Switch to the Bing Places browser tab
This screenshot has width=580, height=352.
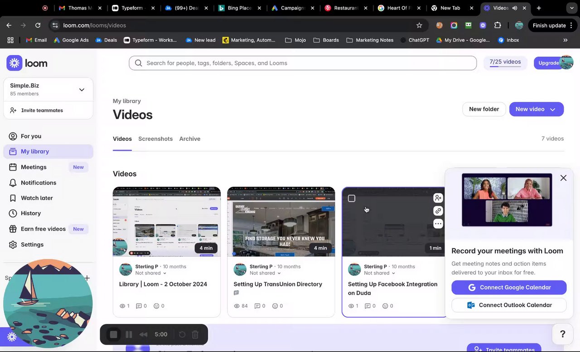pyautogui.click(x=240, y=8)
